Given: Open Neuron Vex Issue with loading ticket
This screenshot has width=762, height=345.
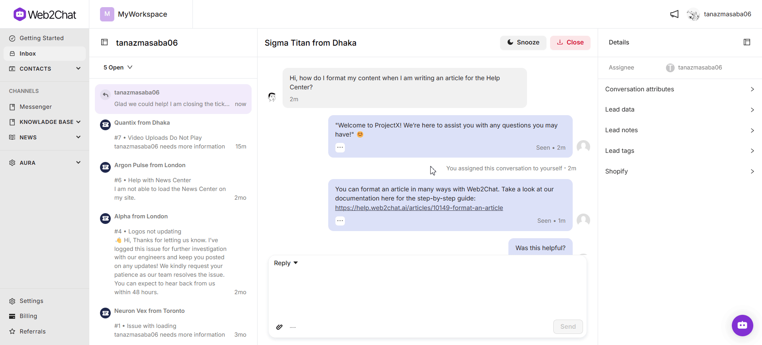Looking at the screenshot, I should [x=173, y=323].
